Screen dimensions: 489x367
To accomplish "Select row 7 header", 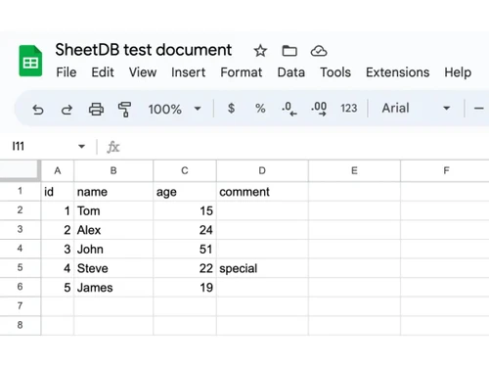I will click(x=20, y=306).
